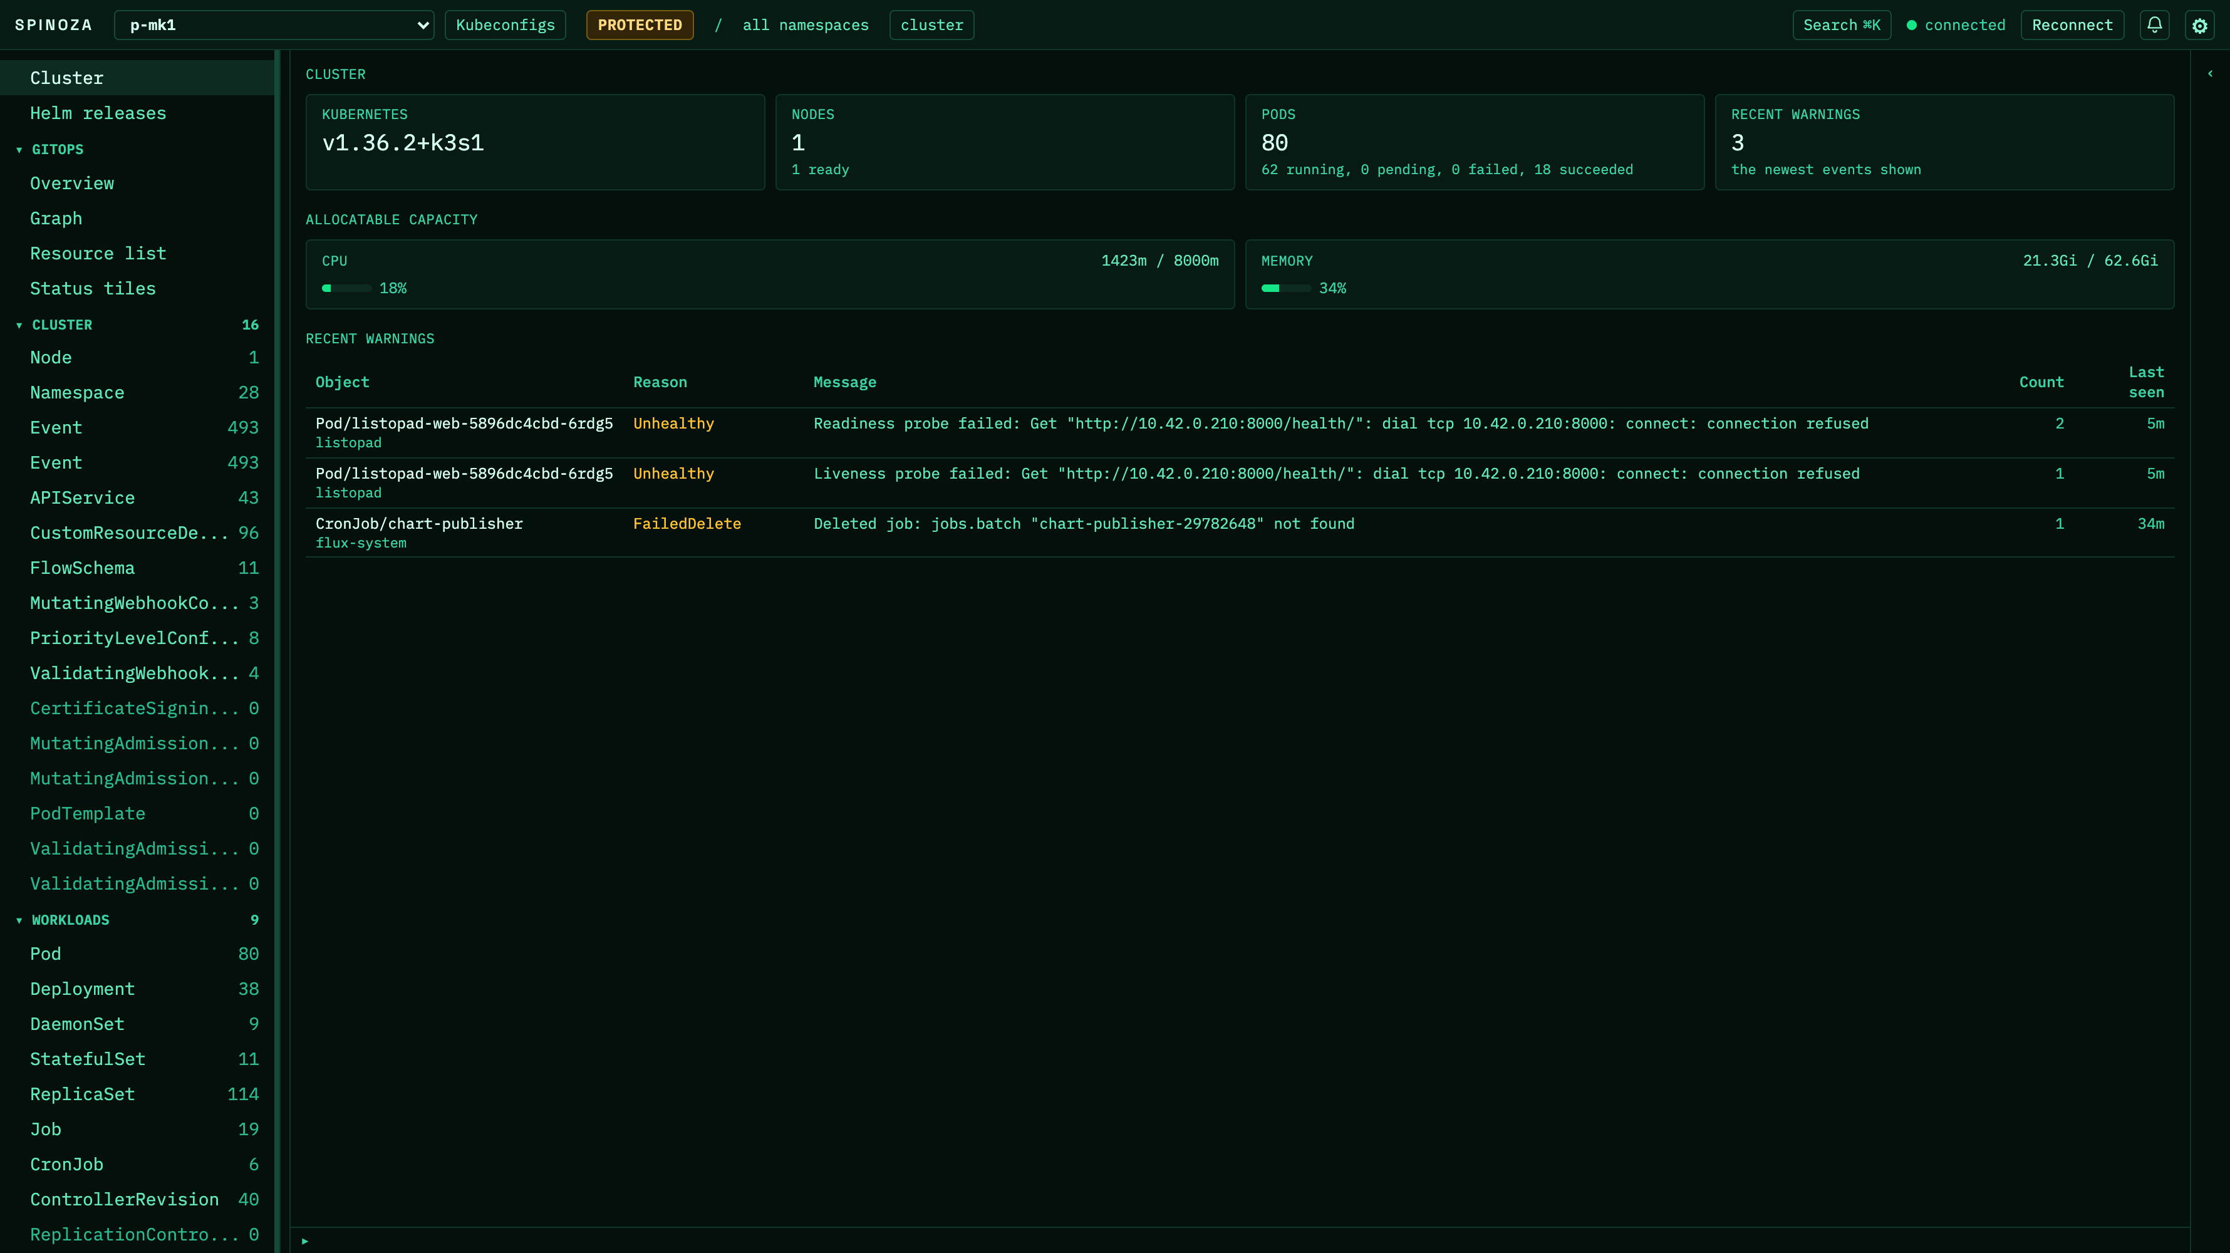This screenshot has width=2230, height=1253.
Task: Click the FailedDelete reason
Action: 687,524
